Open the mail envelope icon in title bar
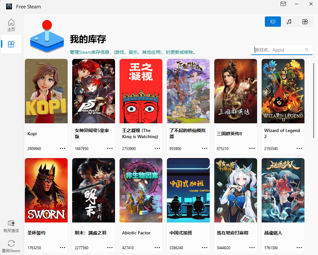The height and width of the screenshot is (255, 318). pyautogui.click(x=283, y=4)
